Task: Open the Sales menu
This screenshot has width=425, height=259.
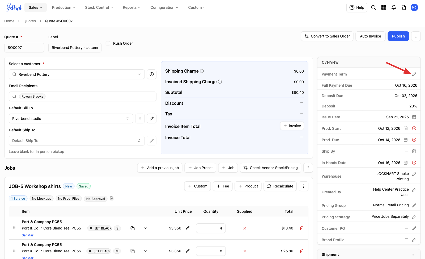Action: (x=36, y=7)
